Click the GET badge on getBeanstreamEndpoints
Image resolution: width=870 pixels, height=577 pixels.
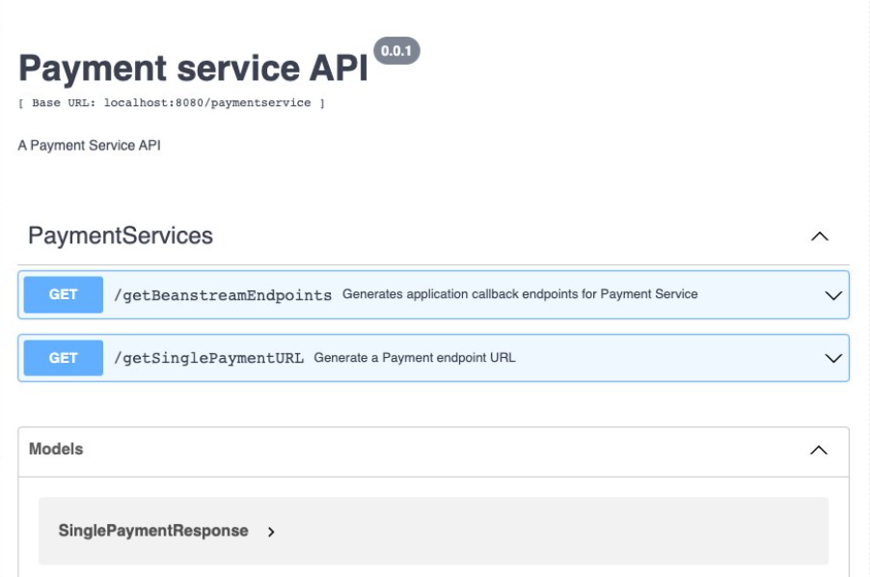tap(61, 295)
